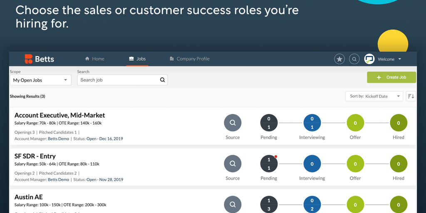Click the Create Job button
This screenshot has height=213, width=426.
click(391, 77)
